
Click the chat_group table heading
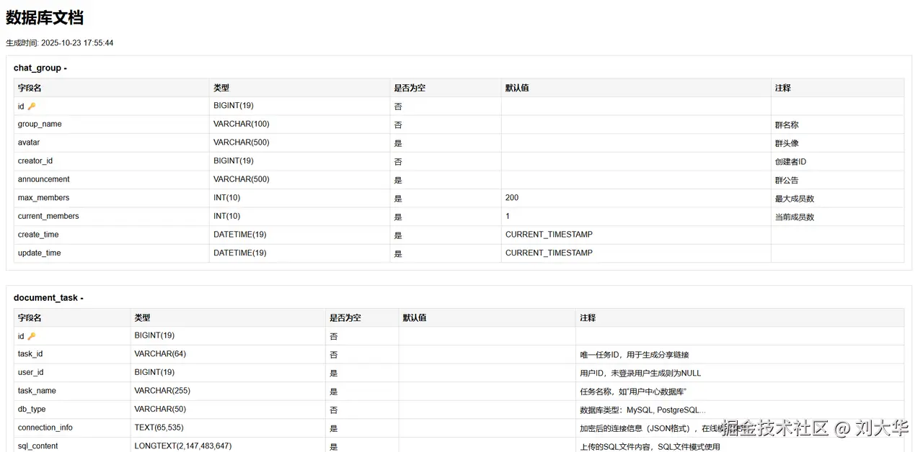40,68
